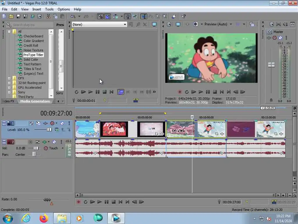
Task: Click Mixer Dim Output speaker icon
Action: point(285,24)
